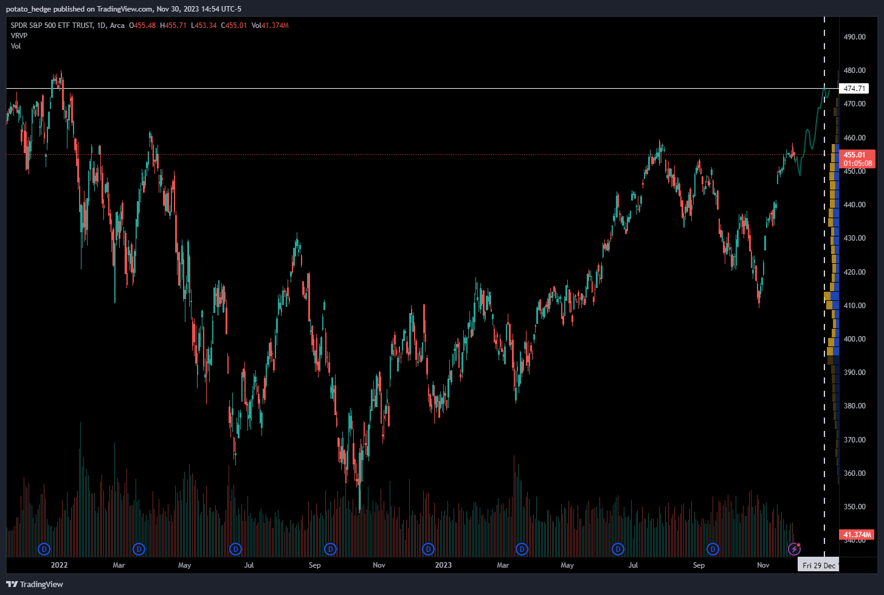884x595 pixels.
Task: Click the 480.00 price axis label
Action: (854, 71)
